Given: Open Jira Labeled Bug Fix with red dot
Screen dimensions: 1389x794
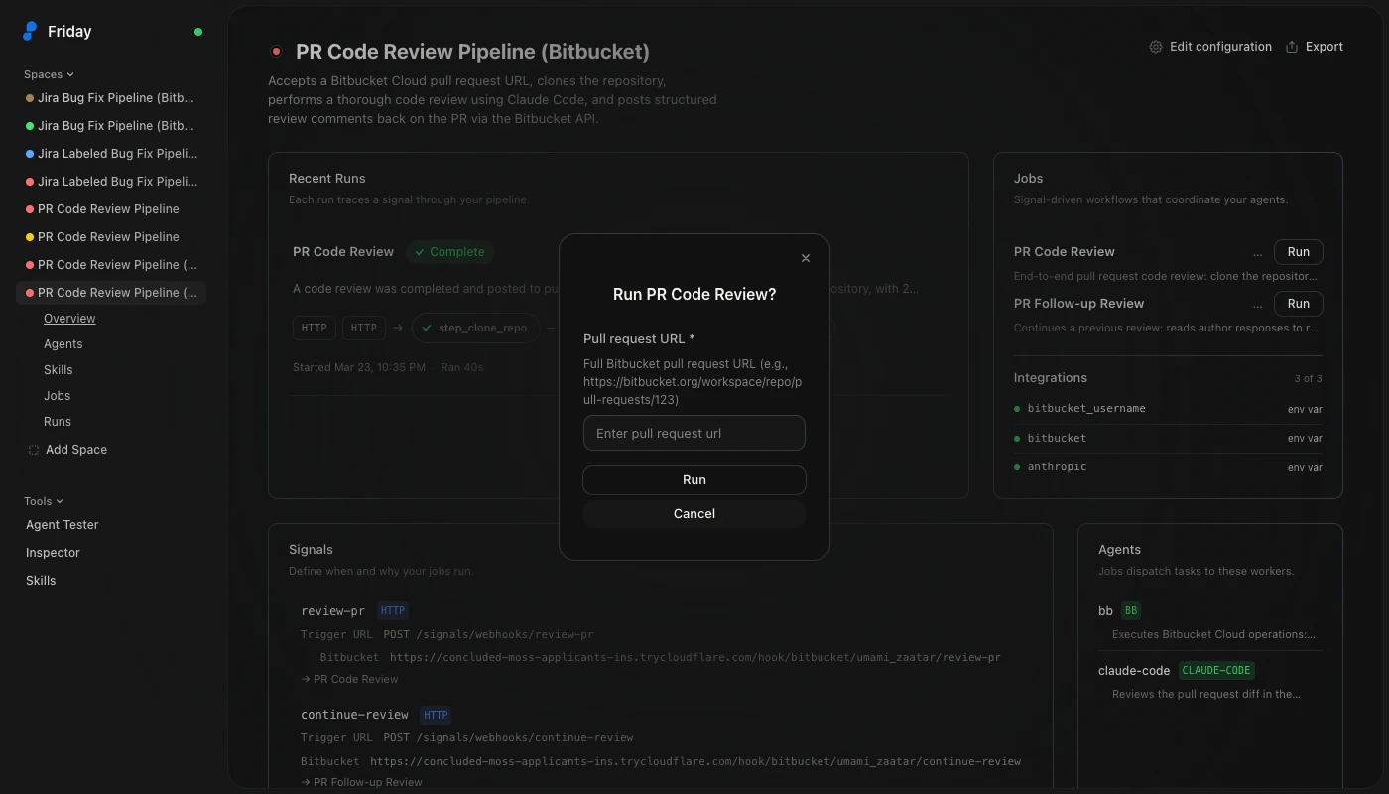Looking at the screenshot, I should tap(111, 182).
